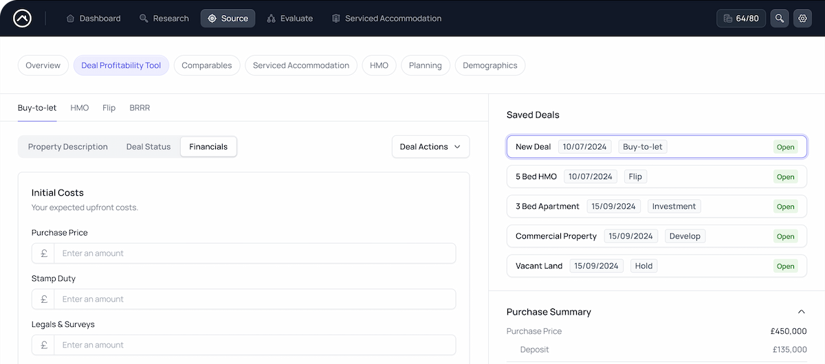
Task: Select the Flip strategy tab
Action: pyautogui.click(x=109, y=108)
